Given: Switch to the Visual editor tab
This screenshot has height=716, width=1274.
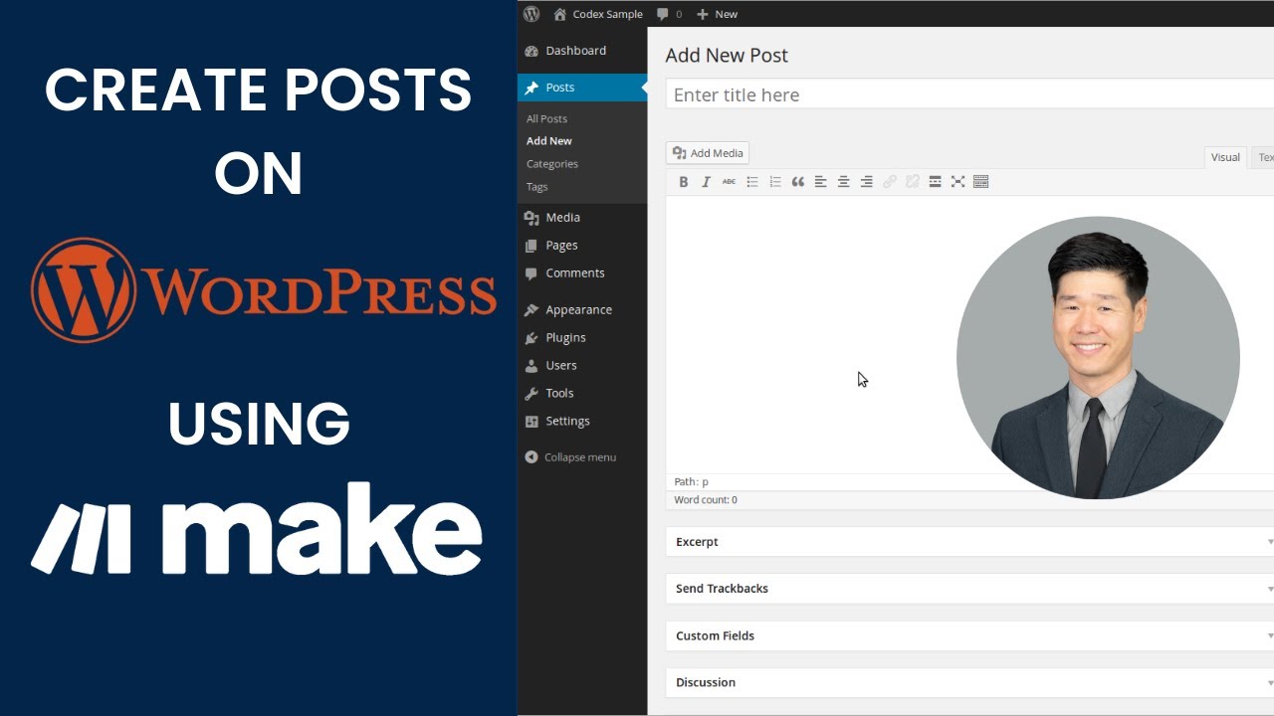Looking at the screenshot, I should pos(1225,157).
